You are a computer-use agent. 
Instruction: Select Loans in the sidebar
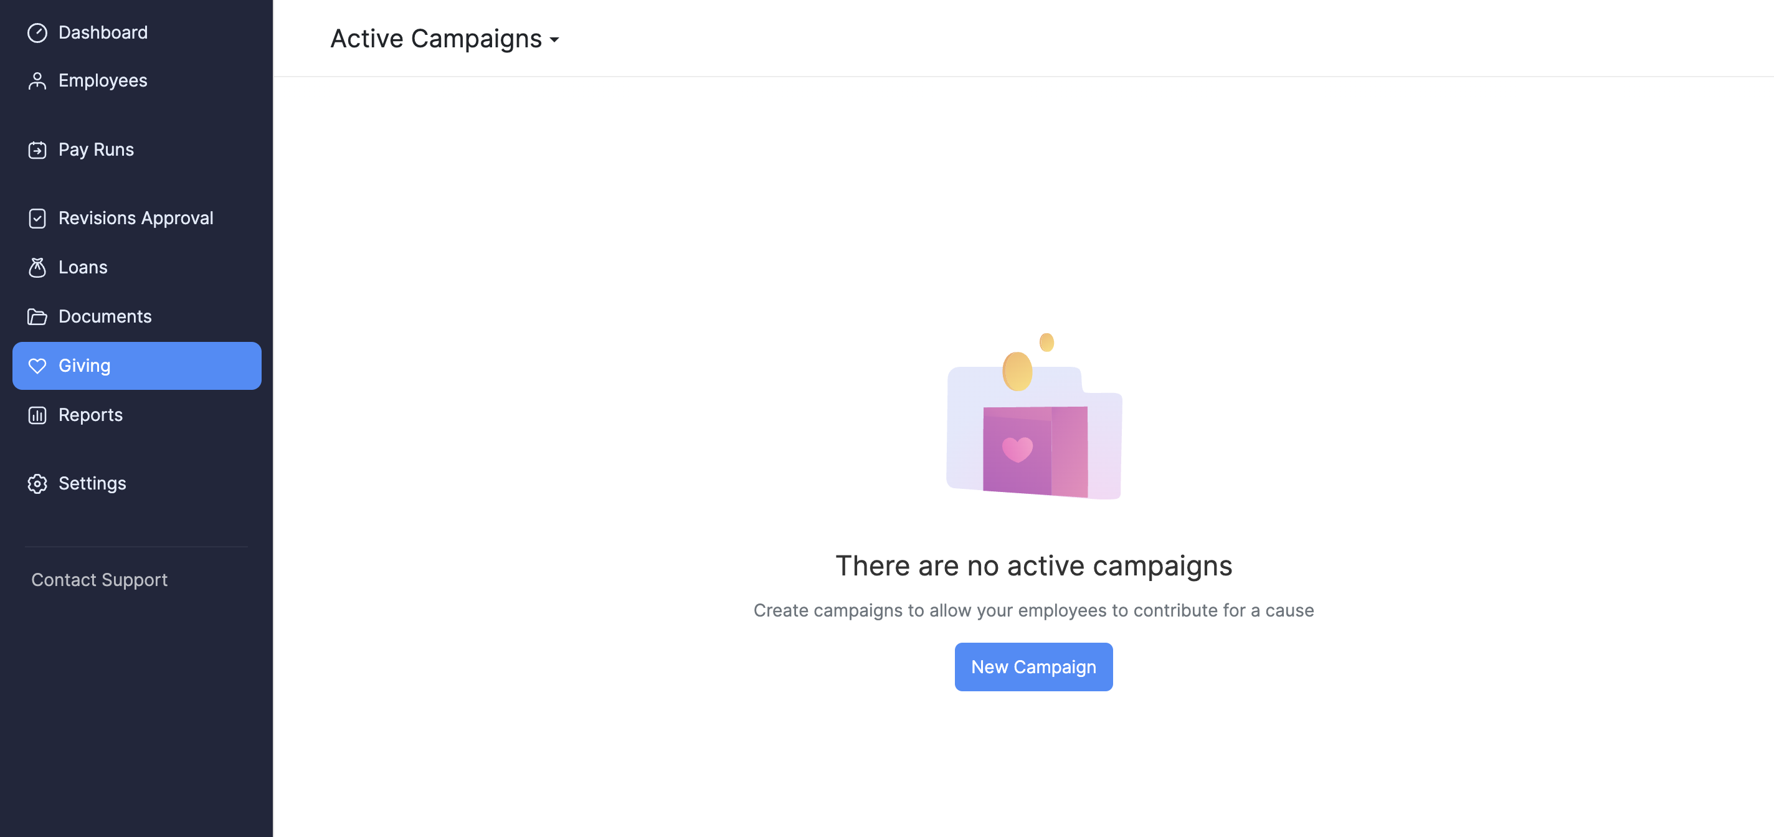[83, 267]
